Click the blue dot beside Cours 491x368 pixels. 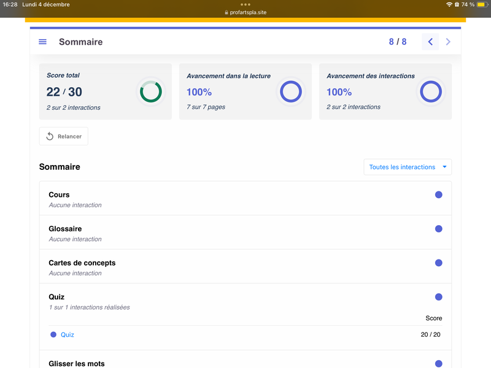[x=438, y=194]
